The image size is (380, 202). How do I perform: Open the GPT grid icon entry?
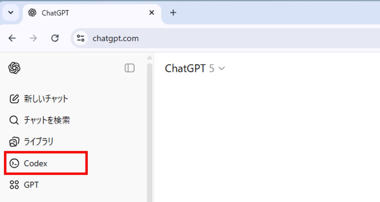(14, 185)
